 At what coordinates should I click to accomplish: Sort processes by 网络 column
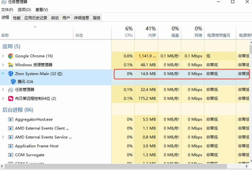[x=193, y=33]
